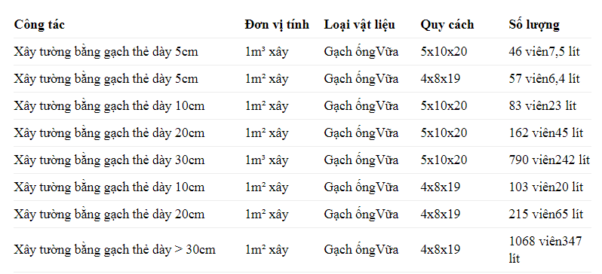Click the 'Số lượng' column header

pyautogui.click(x=534, y=25)
